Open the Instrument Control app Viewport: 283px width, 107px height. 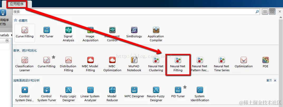(112, 34)
